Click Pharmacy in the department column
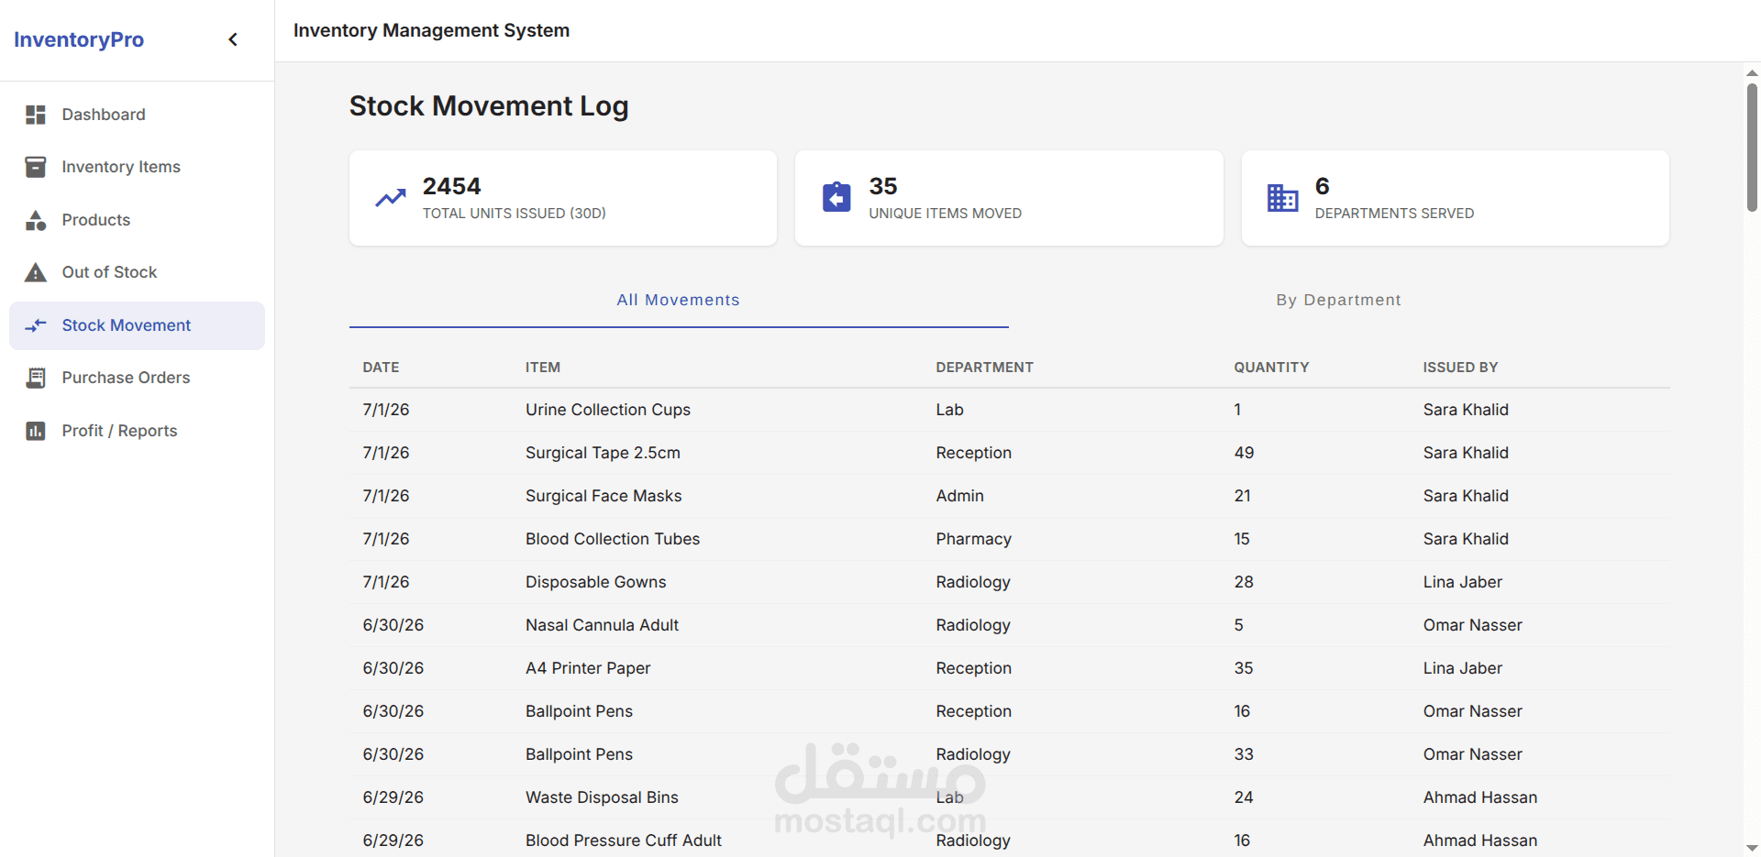1761x857 pixels. (x=973, y=539)
